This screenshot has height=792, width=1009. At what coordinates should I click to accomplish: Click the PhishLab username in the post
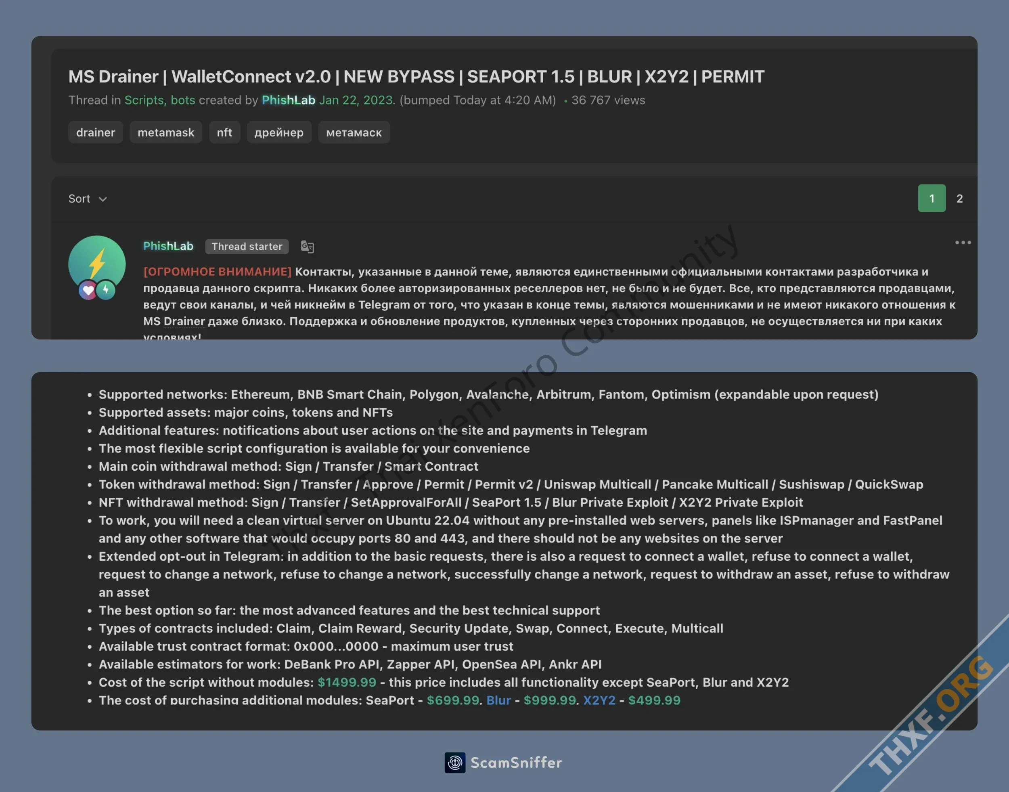point(168,246)
